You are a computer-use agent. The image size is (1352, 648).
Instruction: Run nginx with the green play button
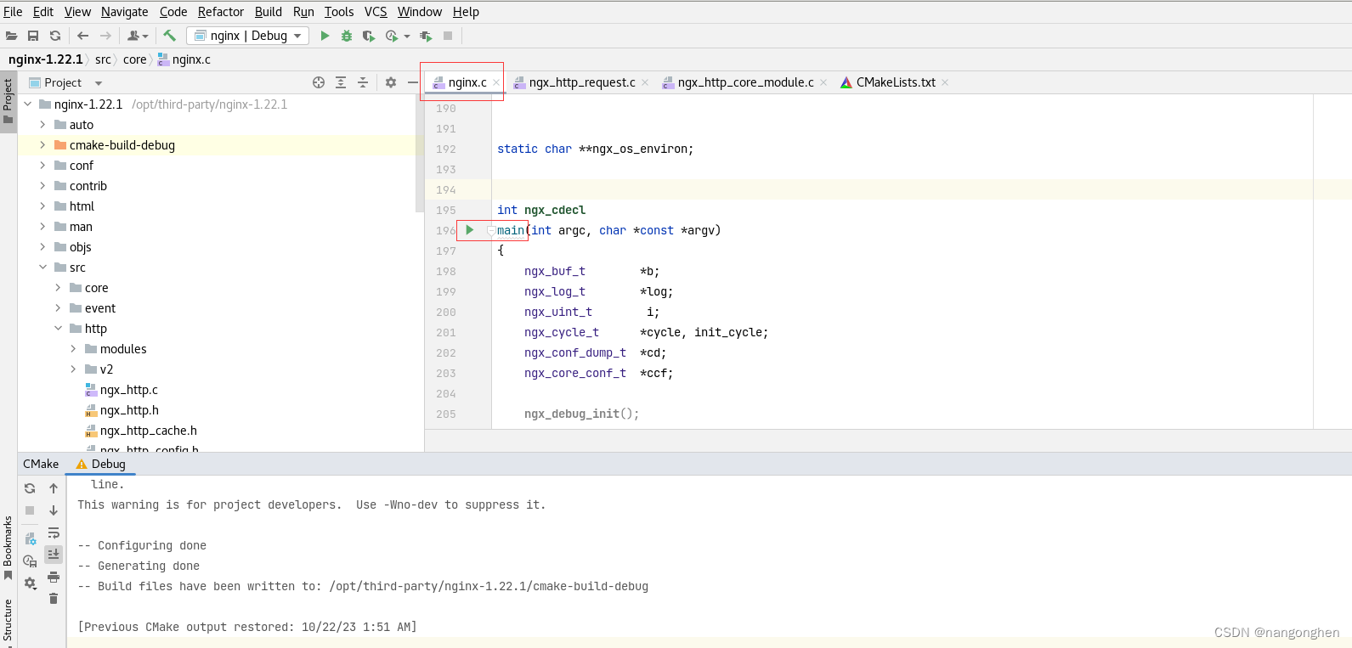[x=325, y=36]
